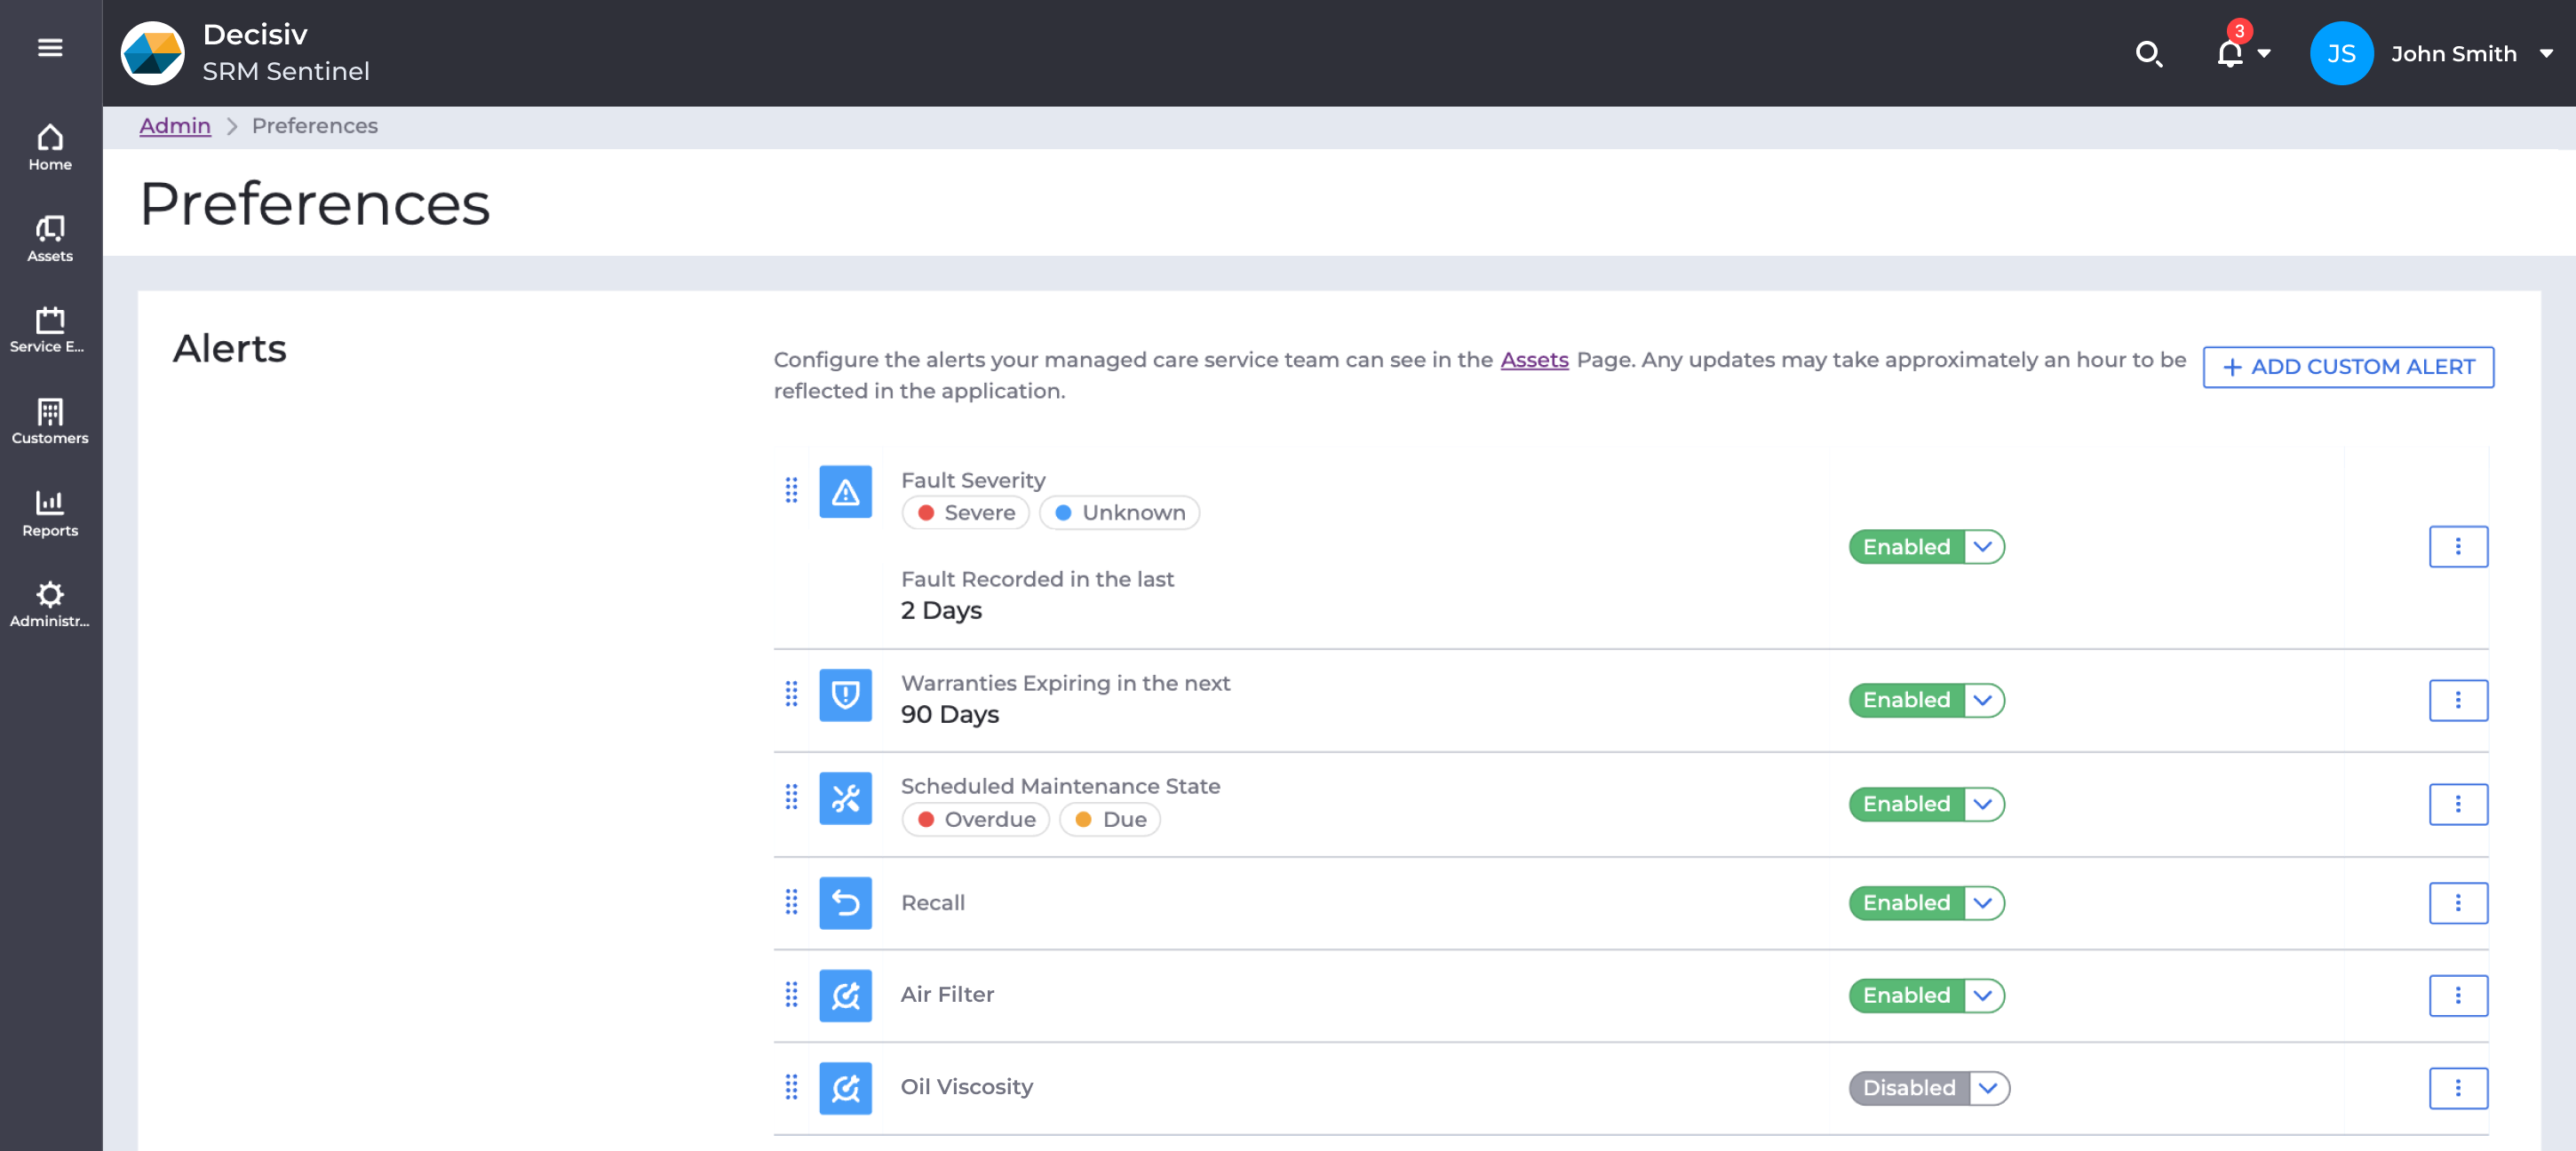The width and height of the screenshot is (2576, 1151).
Task: Click Add Custom Alert button
Action: click(2347, 367)
